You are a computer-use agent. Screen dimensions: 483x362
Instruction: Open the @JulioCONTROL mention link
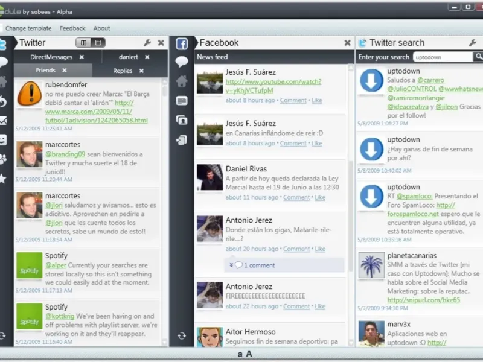pos(412,89)
